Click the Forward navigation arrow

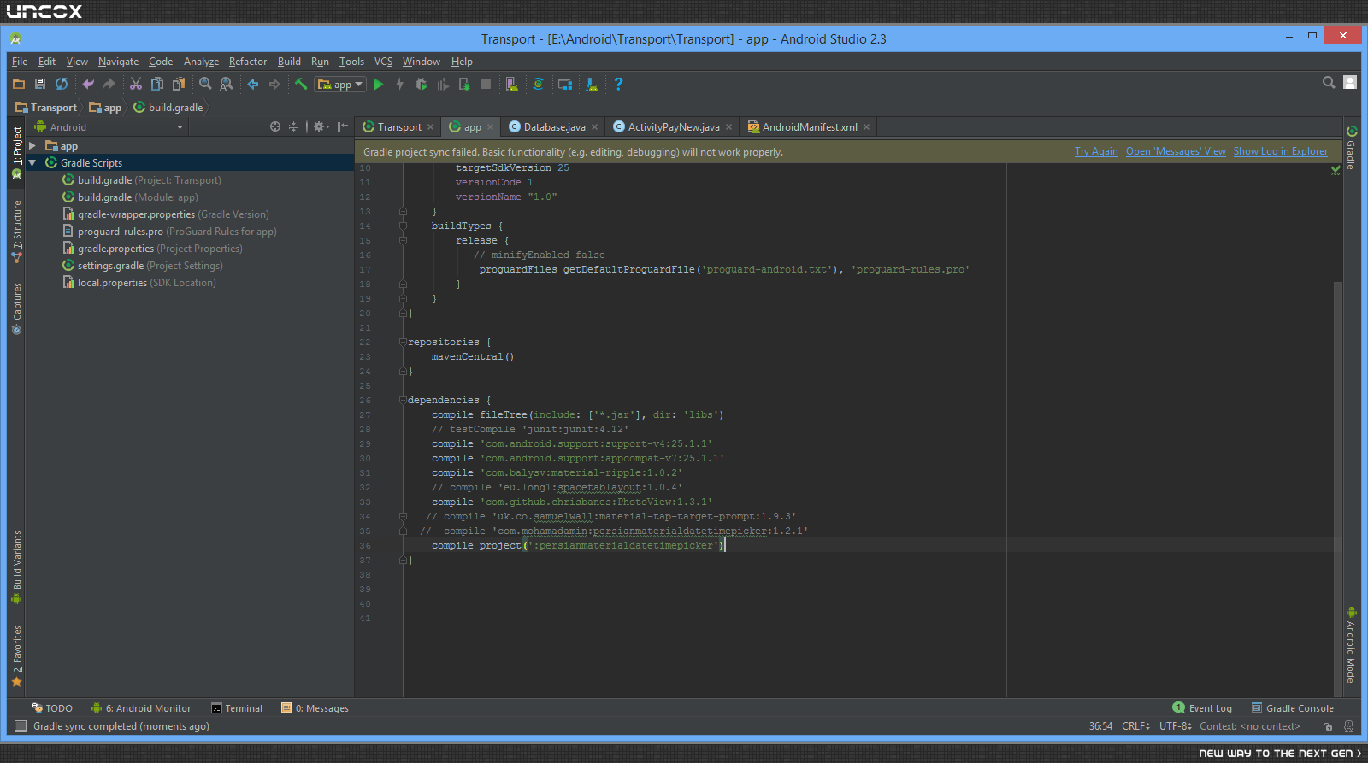pos(274,84)
